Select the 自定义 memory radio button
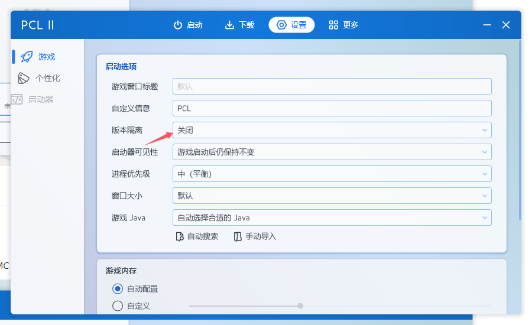This screenshot has height=325, width=532. [x=117, y=306]
